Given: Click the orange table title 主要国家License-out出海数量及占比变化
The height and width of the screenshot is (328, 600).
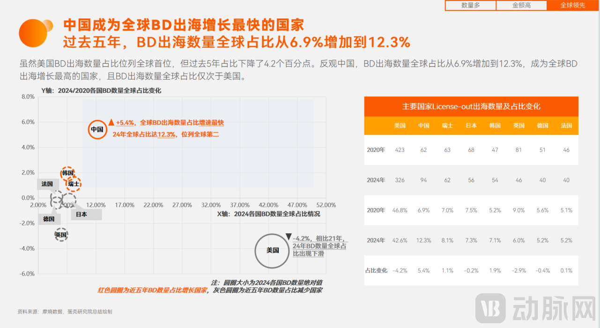Looking at the screenshot, I should 471,106.
